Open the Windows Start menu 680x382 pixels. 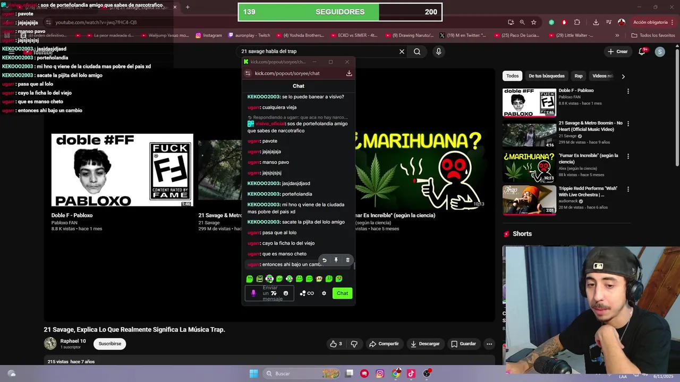click(253, 374)
